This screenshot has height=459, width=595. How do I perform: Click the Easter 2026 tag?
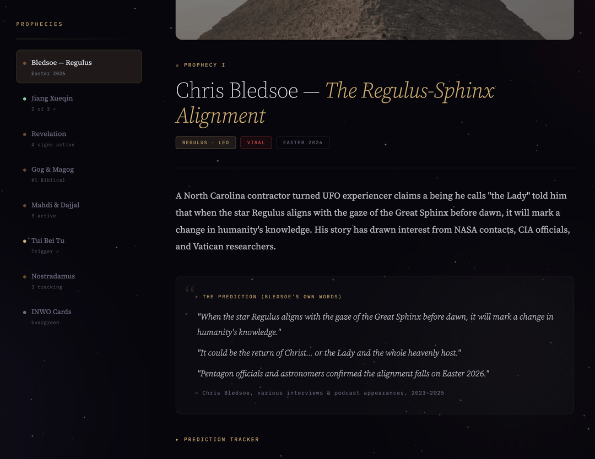click(x=302, y=143)
